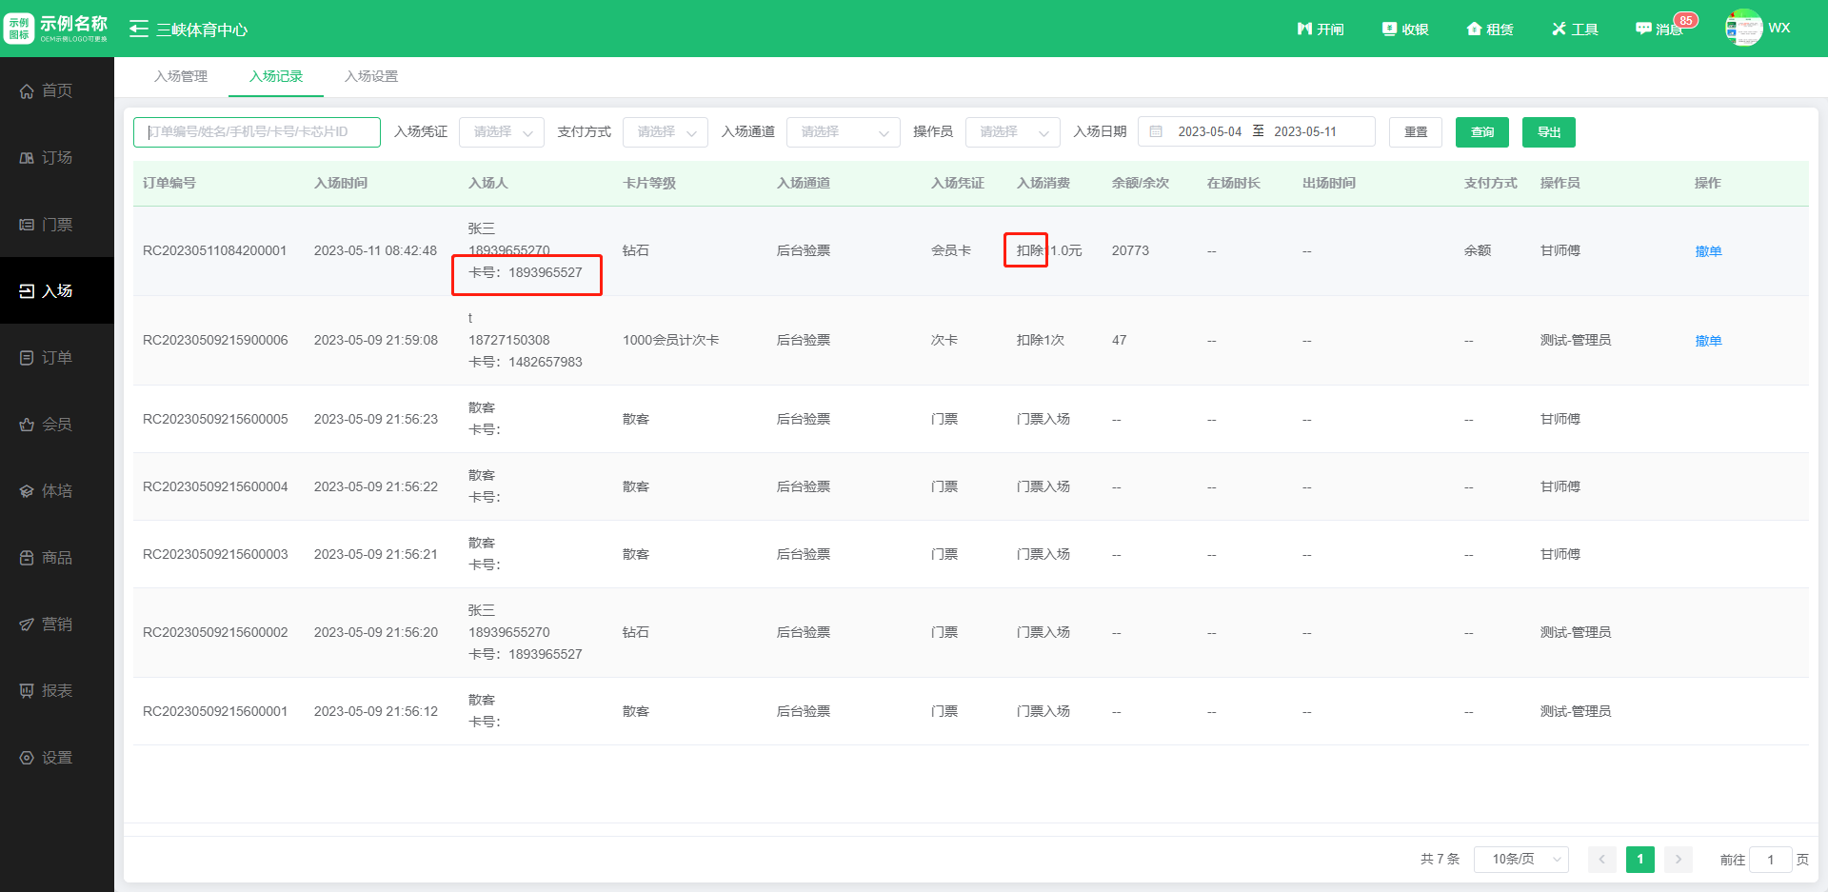
Task: Go to 首页 home in sidebar
Action: click(x=57, y=90)
